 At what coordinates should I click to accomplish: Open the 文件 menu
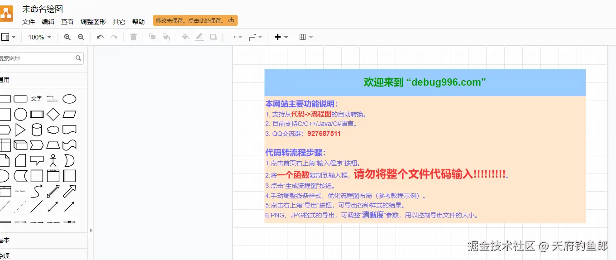pyautogui.click(x=29, y=22)
